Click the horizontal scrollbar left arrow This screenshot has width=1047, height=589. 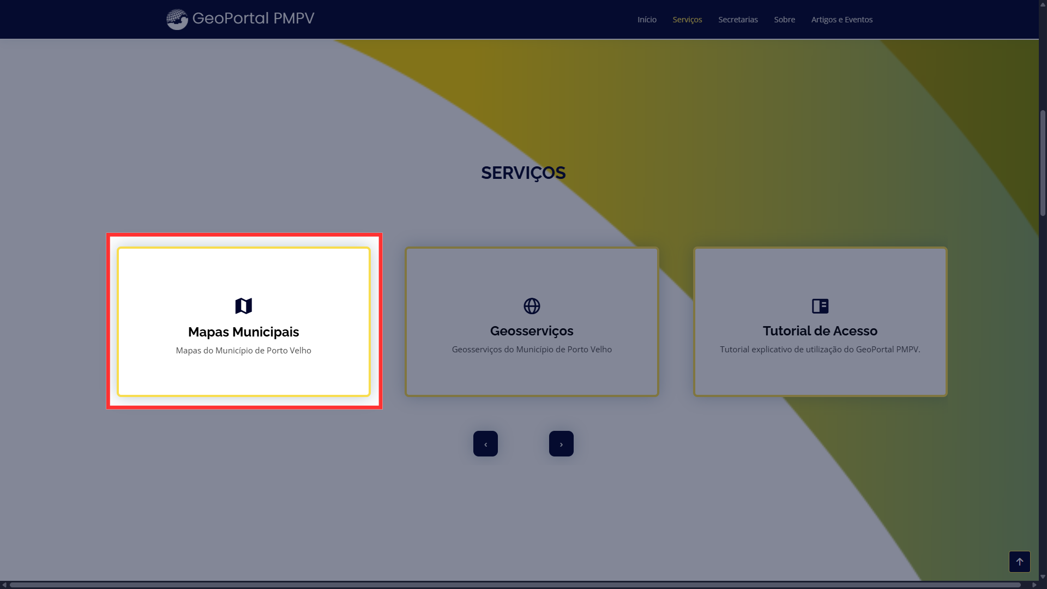pos(4,585)
